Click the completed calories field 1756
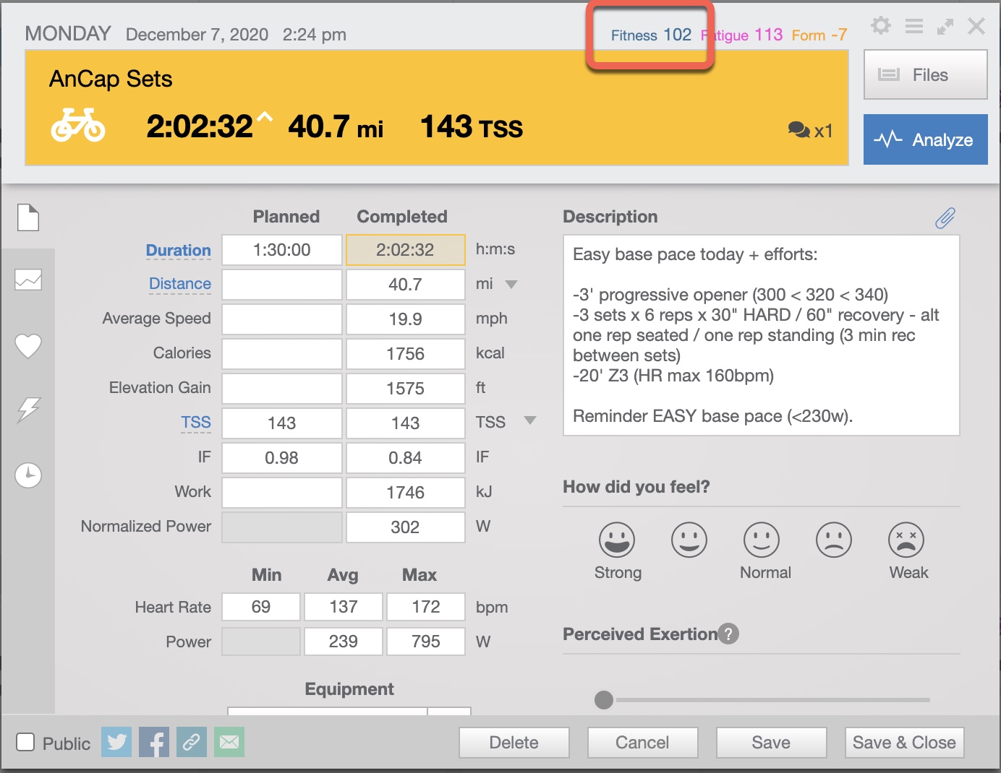Viewport: 1001px width, 773px height. [x=406, y=354]
